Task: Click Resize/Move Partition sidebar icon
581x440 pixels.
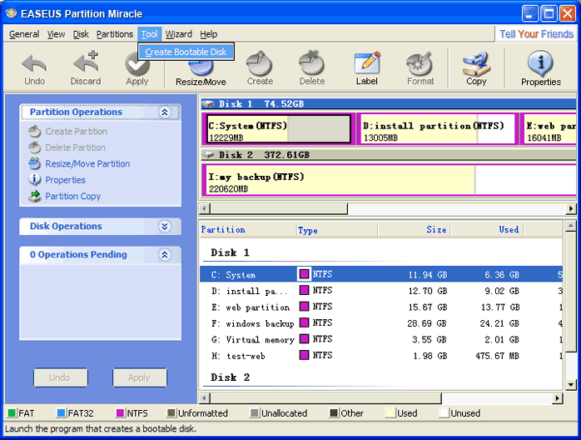Action: click(34, 163)
